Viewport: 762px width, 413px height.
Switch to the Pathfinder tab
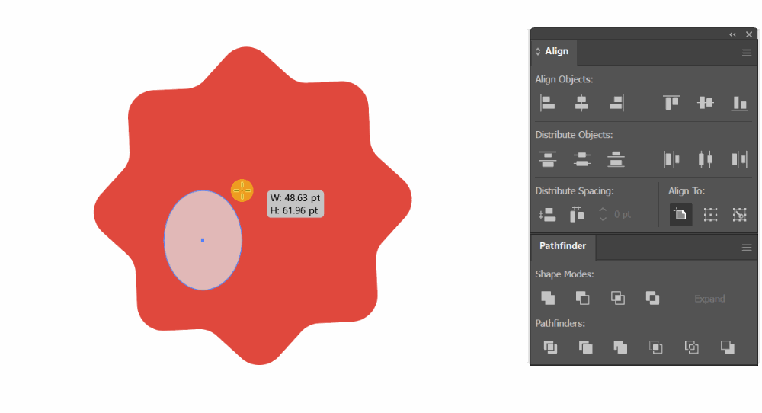(x=563, y=246)
